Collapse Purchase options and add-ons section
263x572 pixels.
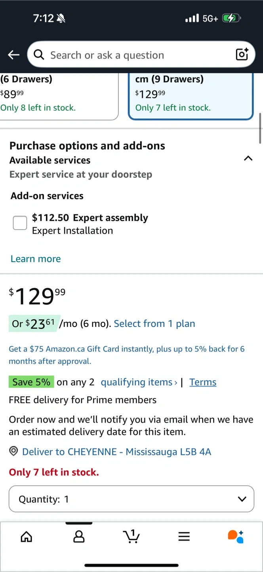click(248, 158)
